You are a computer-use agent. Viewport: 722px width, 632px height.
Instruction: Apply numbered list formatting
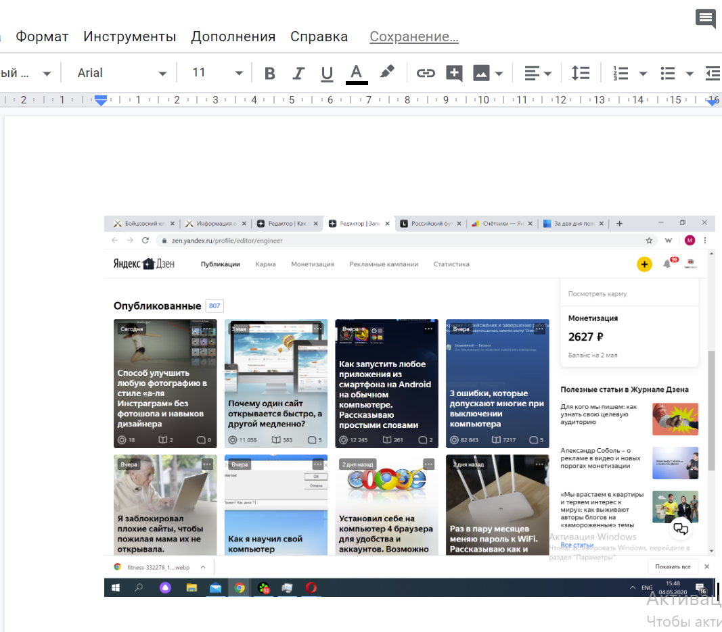coord(621,73)
